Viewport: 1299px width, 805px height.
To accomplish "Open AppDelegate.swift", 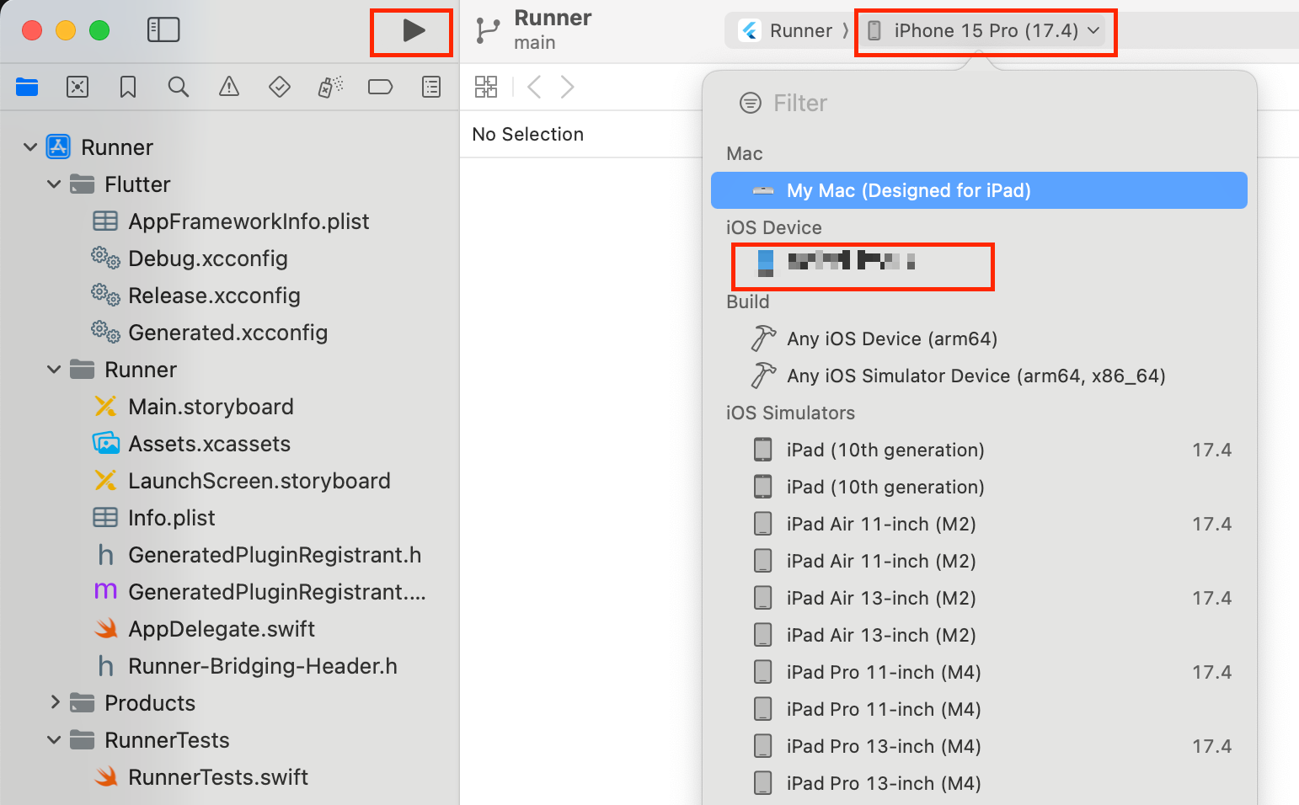I will click(222, 629).
